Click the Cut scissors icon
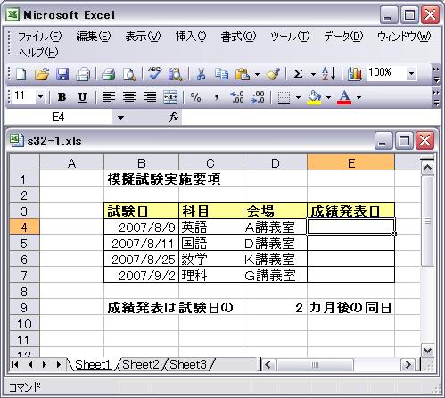Viewport: 445px width, 398px height. point(201,74)
